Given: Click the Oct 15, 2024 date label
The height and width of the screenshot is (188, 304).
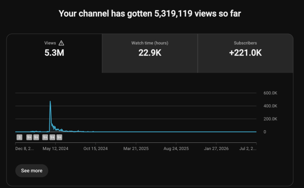Looking at the screenshot, I should click(x=95, y=148).
